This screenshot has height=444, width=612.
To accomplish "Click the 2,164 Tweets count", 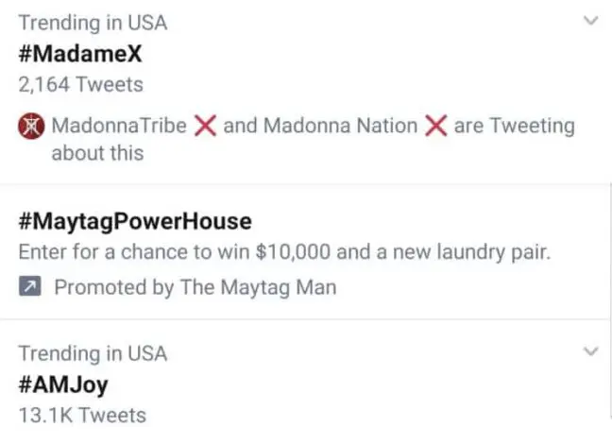I will click(x=81, y=84).
